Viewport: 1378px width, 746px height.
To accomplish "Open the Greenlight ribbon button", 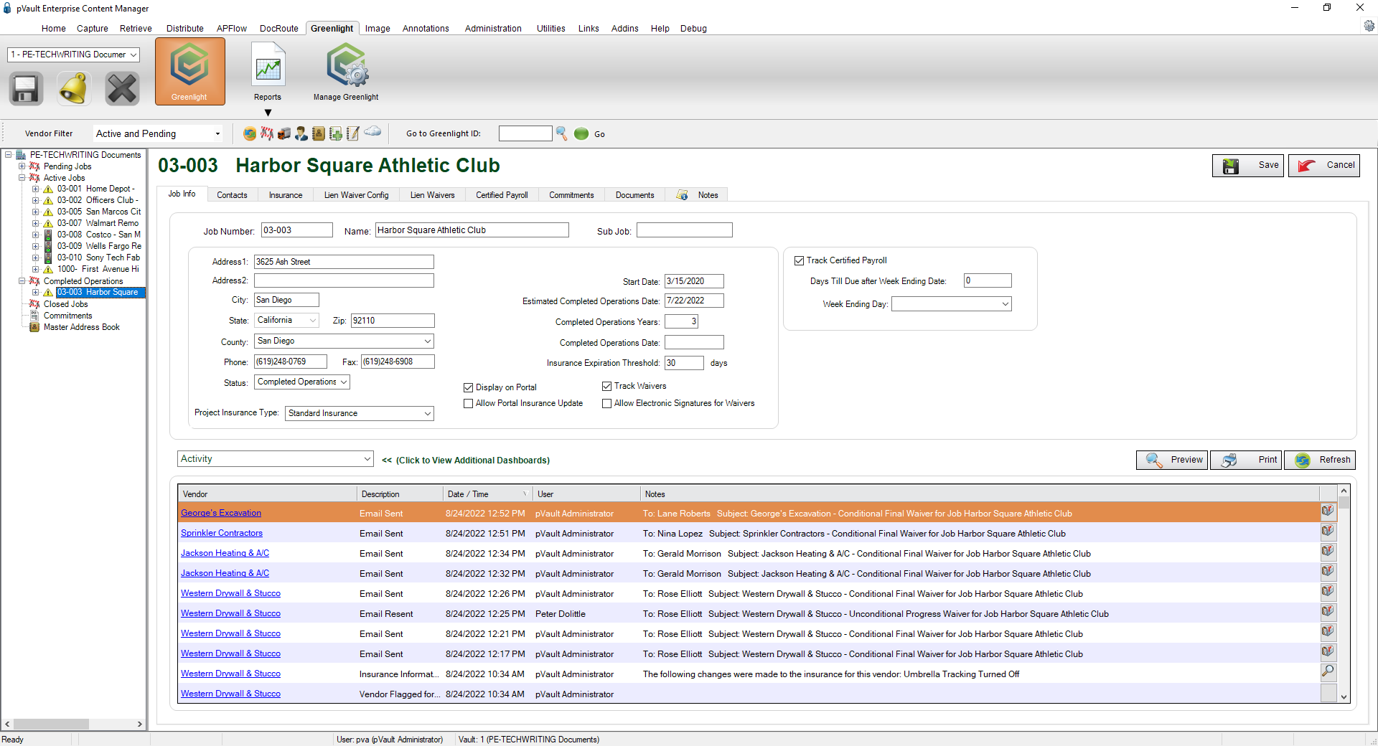I will (189, 72).
